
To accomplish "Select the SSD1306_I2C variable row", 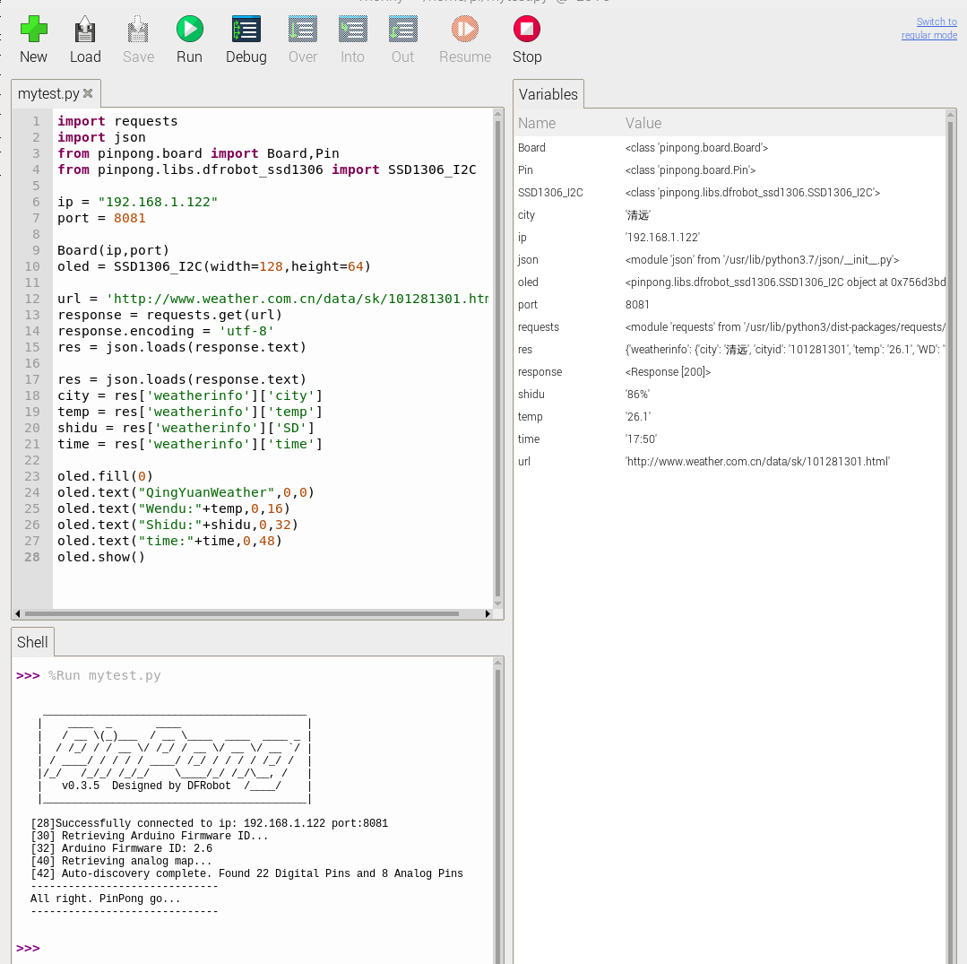I will pos(730,193).
